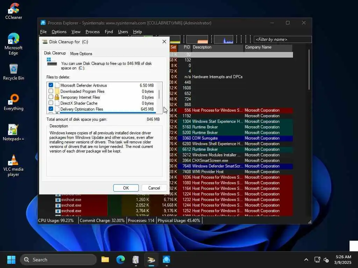
Task: Open the Process menu
Action: pos(92,32)
